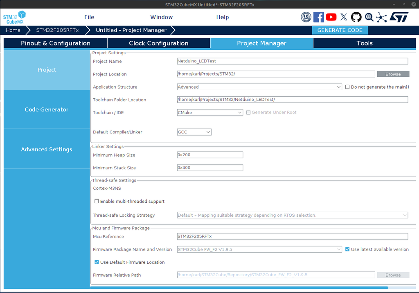Click the Toolchain Folder Location field

(x=292, y=100)
